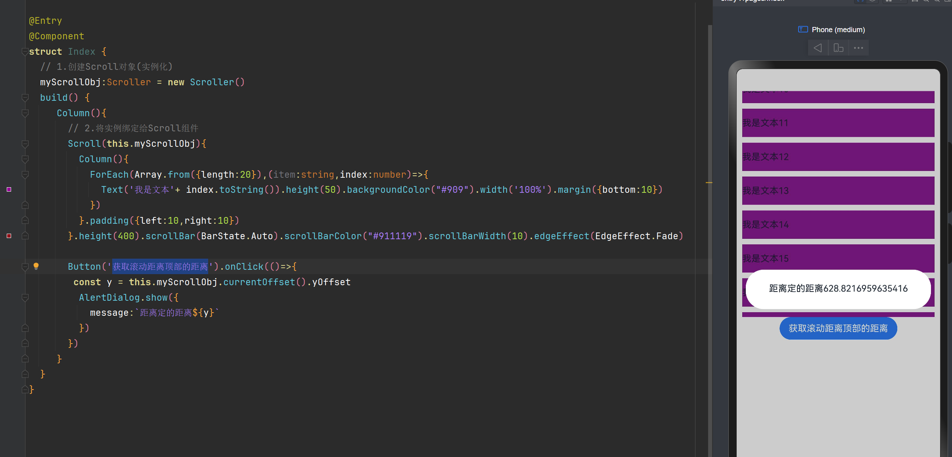Viewport: 952px width, 457px height.
Task: Open the red #911119 gutter color swatch
Action: coord(9,236)
